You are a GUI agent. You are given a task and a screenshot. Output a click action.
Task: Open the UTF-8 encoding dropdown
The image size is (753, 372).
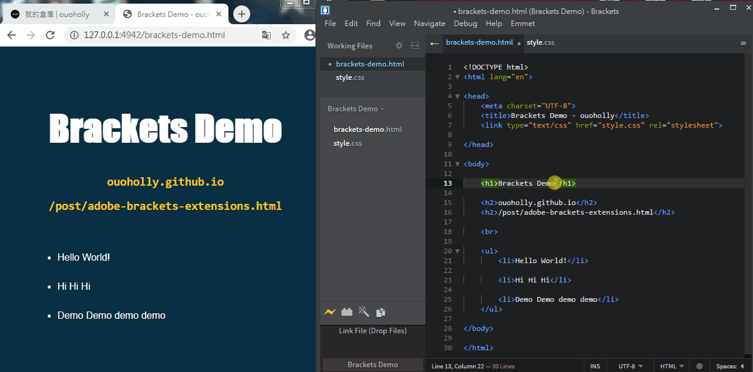[x=630, y=366]
